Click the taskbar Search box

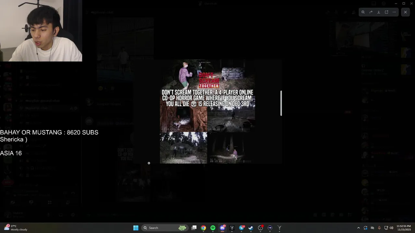(165, 228)
